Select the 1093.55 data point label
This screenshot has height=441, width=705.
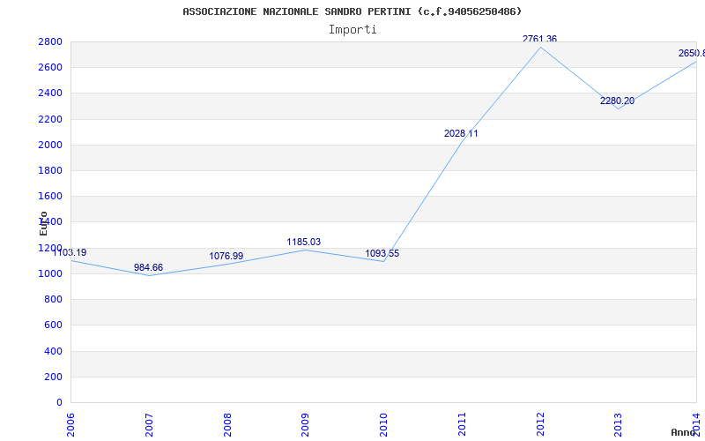click(382, 254)
